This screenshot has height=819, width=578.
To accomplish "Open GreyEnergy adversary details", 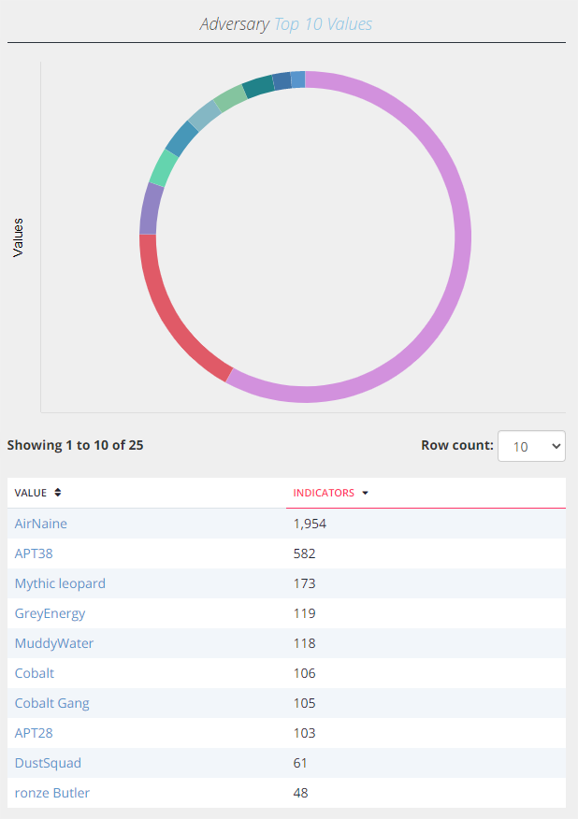I will pos(50,613).
